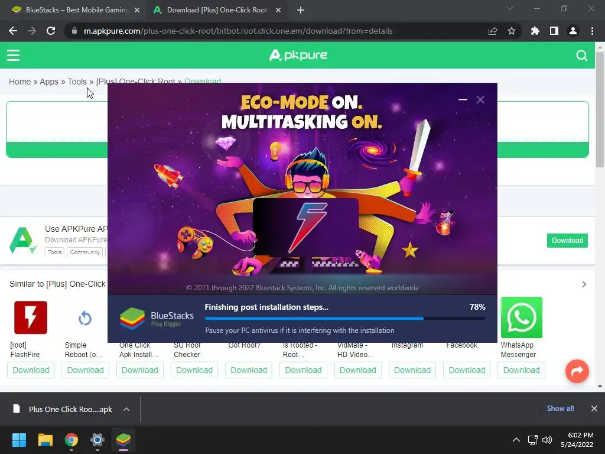The height and width of the screenshot is (454, 605).
Task: Click the APKPure search magnifier icon
Action: pos(581,56)
